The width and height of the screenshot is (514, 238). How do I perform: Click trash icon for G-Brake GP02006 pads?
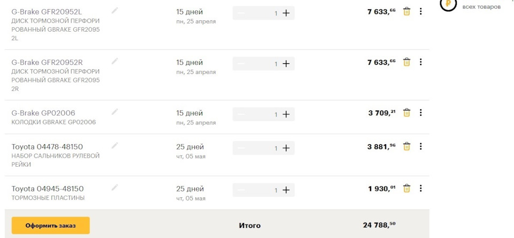point(406,113)
